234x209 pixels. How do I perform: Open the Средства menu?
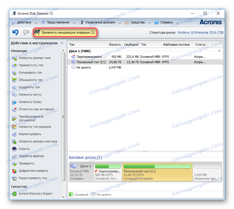point(137,22)
